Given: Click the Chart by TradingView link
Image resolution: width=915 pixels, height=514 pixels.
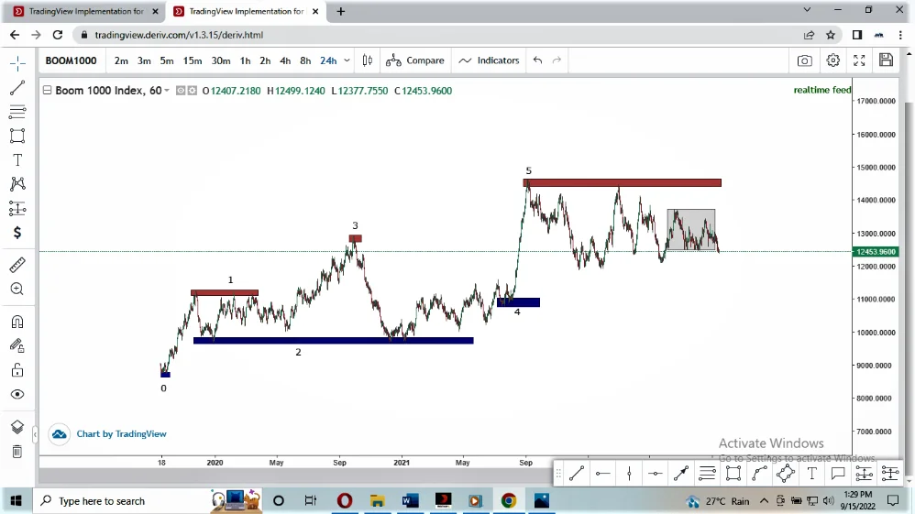Looking at the screenshot, I should [x=121, y=434].
